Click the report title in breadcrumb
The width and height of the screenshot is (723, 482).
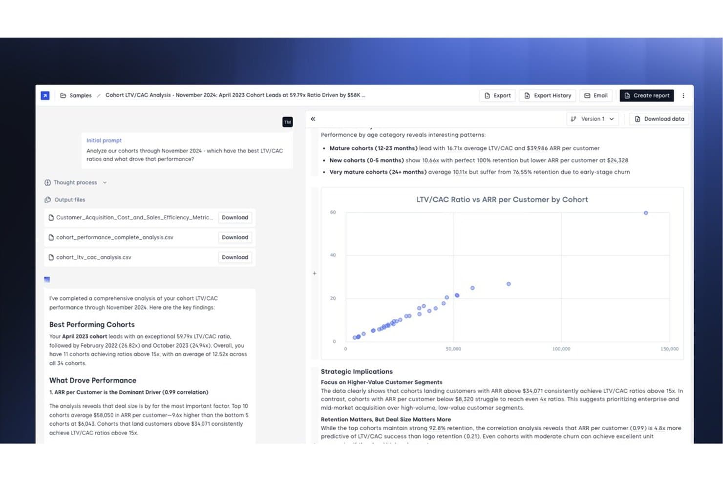(235, 95)
